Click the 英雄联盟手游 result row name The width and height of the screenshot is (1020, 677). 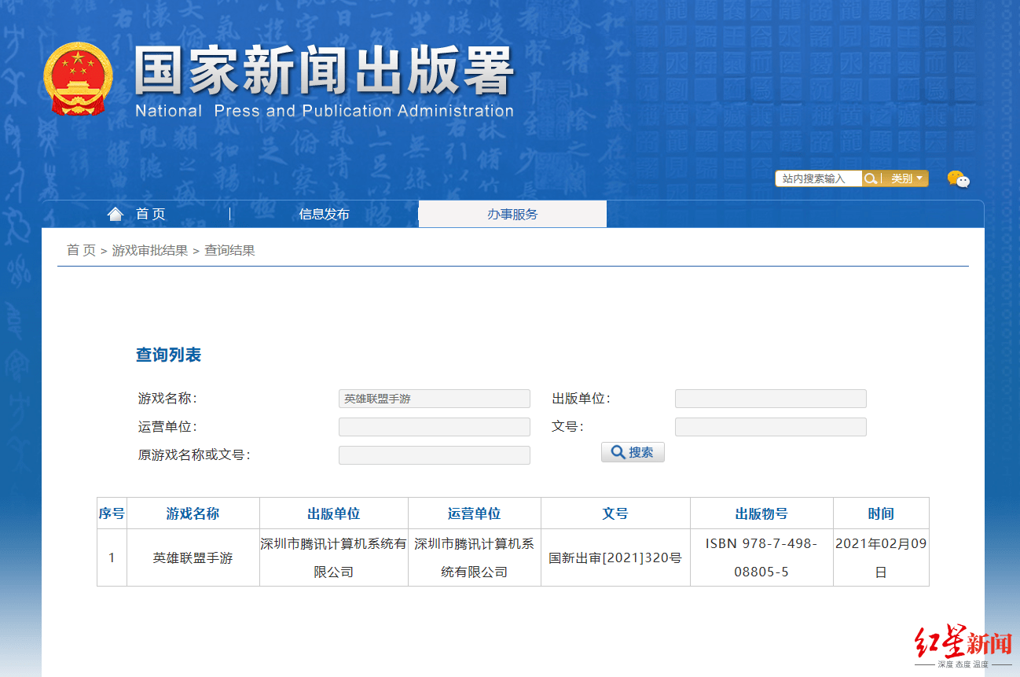pyautogui.click(x=193, y=557)
